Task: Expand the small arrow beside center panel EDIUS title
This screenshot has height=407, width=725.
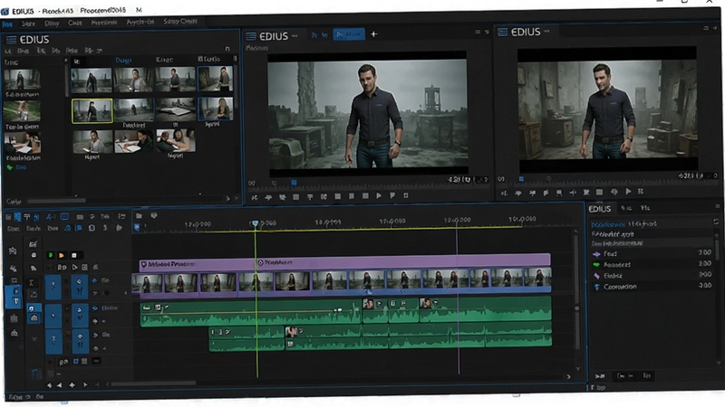Action: click(295, 36)
